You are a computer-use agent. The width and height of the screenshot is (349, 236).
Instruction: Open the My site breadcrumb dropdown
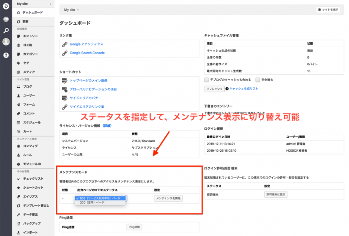pos(72,10)
